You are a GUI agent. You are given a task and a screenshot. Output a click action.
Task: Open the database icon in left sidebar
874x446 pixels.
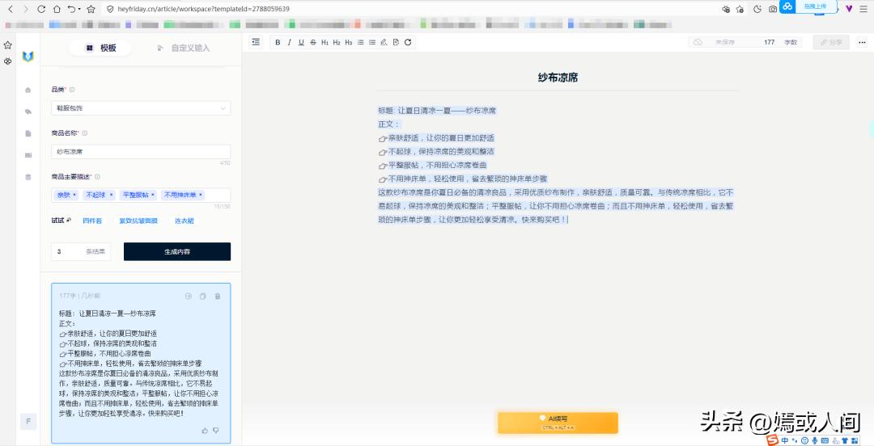(28, 177)
